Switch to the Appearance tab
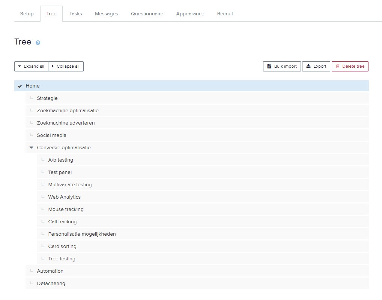382x300 pixels. click(190, 14)
